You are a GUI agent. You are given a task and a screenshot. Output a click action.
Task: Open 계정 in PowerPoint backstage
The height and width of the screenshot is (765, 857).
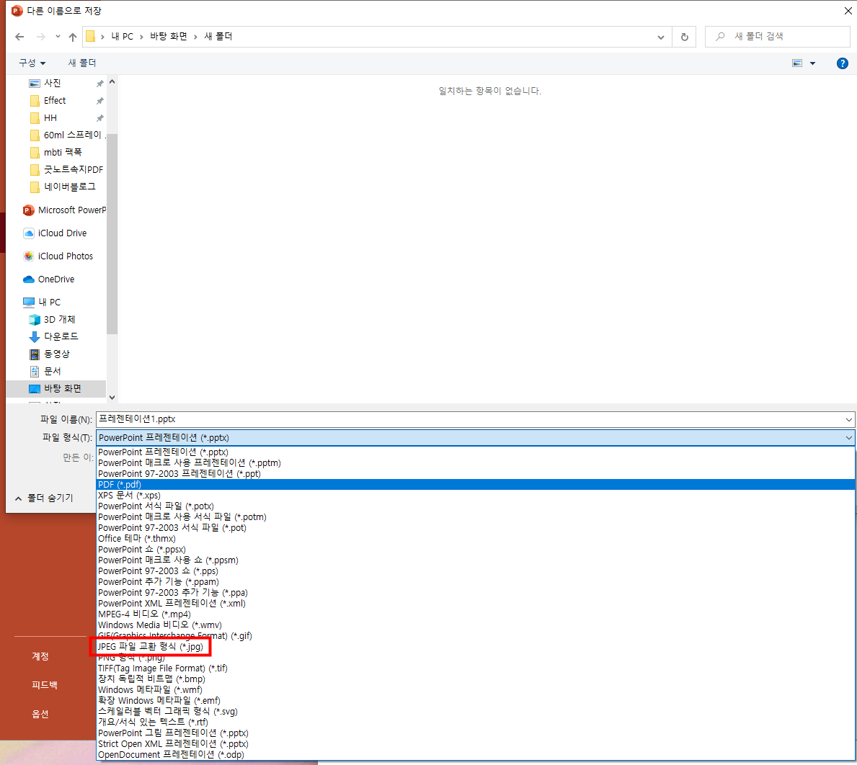[40, 656]
